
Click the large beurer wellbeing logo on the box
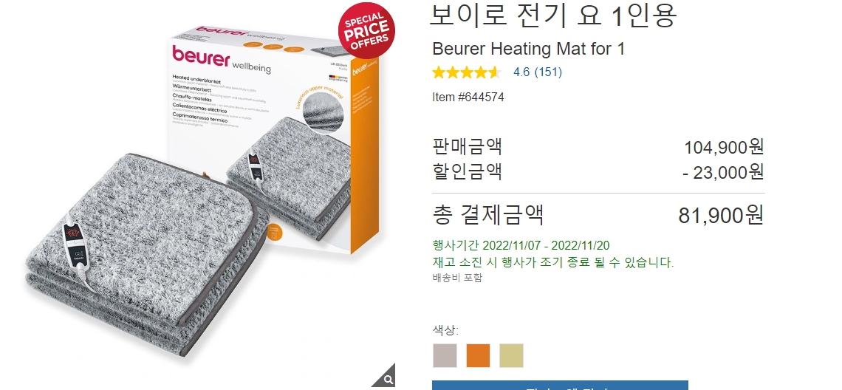tap(222, 58)
